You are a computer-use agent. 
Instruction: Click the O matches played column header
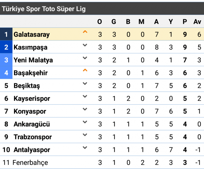pyautogui.click(x=100, y=22)
